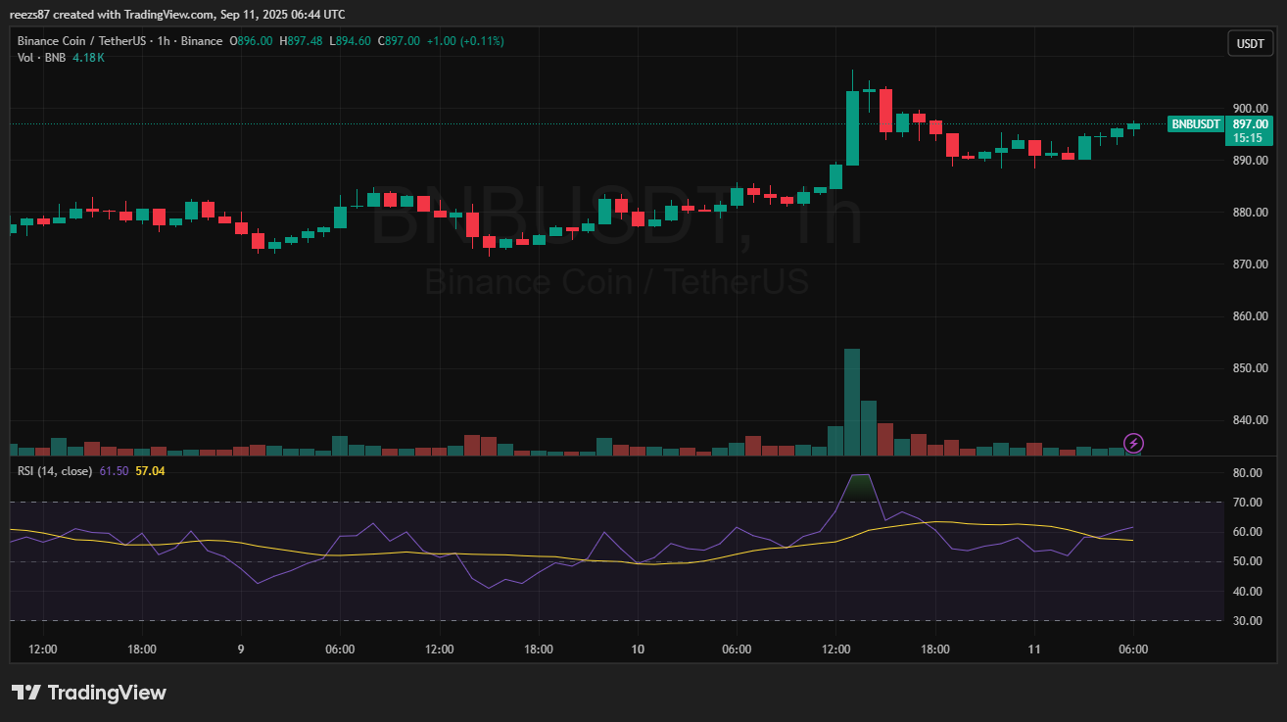The image size is (1287, 722).
Task: Click the low price L894.60
Action: pyautogui.click(x=350, y=41)
